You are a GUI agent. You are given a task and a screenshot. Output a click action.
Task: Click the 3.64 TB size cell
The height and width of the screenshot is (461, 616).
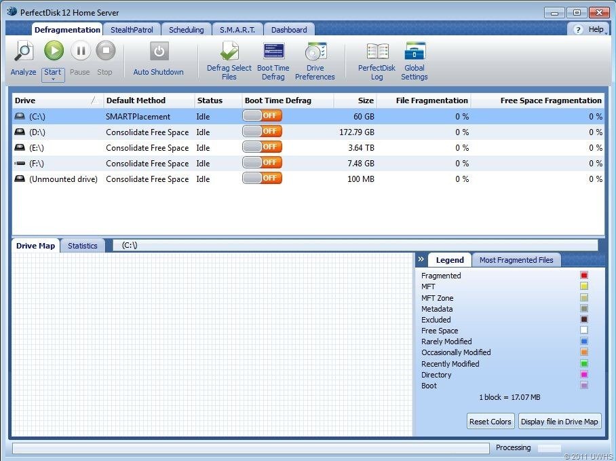pyautogui.click(x=361, y=148)
